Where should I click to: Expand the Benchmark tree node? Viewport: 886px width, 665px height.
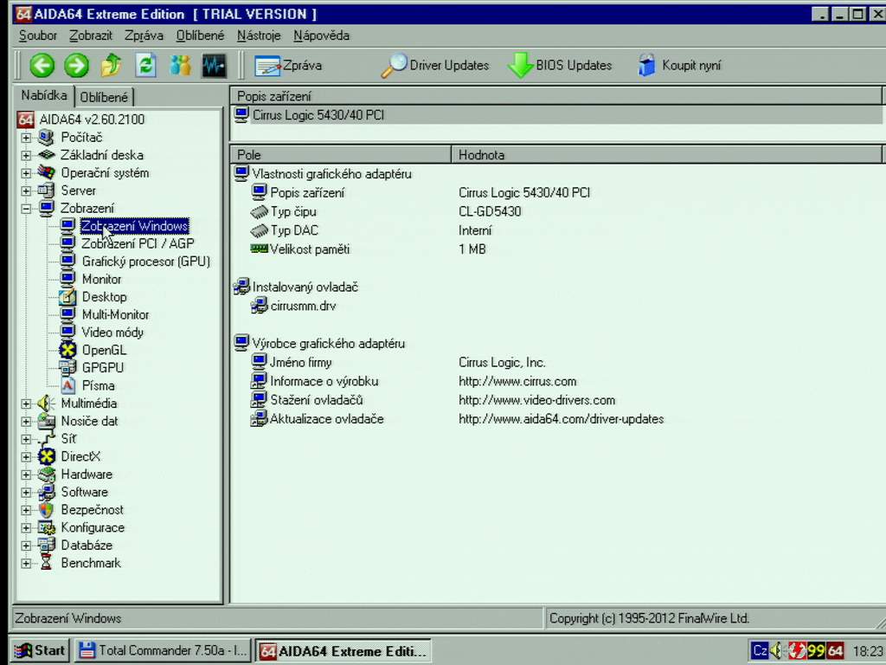coord(26,563)
